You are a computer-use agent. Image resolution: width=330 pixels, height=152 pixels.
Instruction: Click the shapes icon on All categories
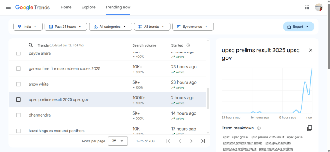(x=96, y=27)
